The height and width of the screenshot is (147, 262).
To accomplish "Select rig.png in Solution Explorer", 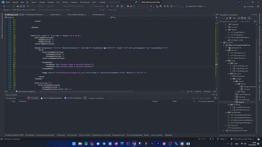I will pyautogui.click(x=241, y=102).
